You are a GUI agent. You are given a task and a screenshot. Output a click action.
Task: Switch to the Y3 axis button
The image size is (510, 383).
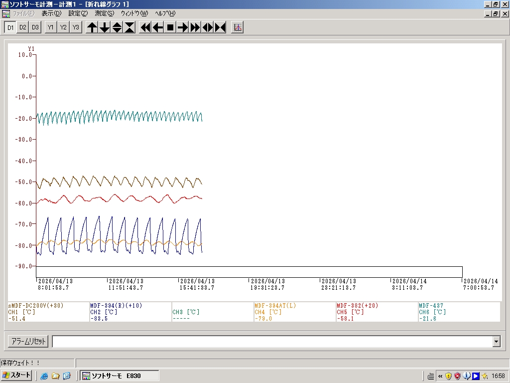(75, 27)
